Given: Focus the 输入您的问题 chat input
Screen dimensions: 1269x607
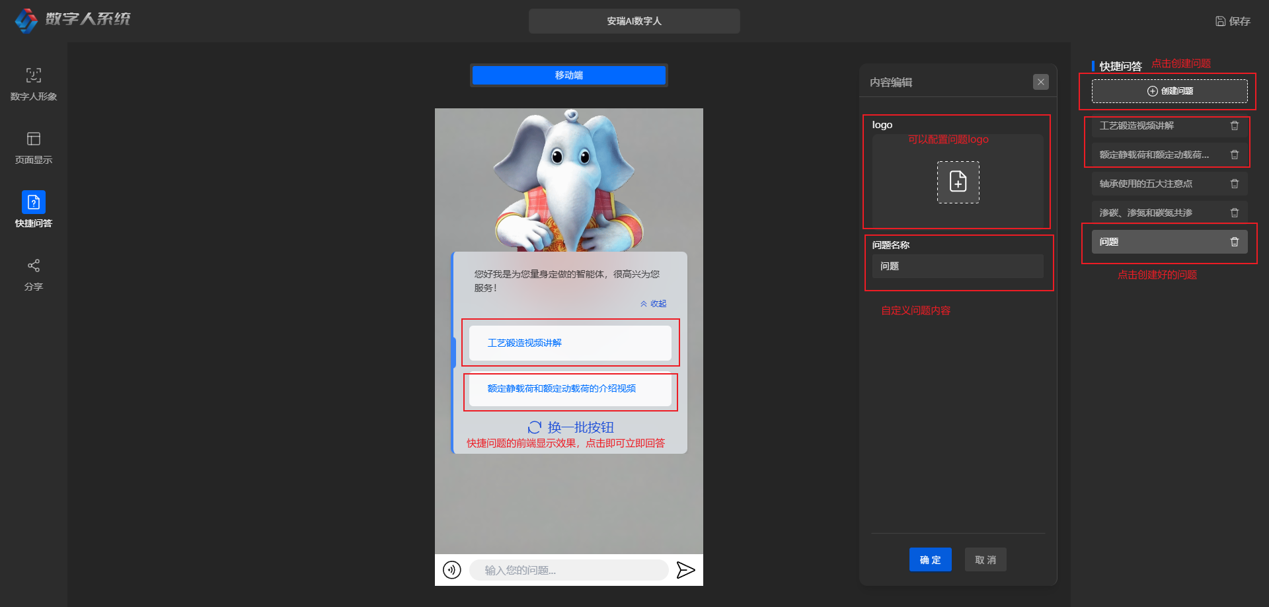Looking at the screenshot, I should pos(568,570).
